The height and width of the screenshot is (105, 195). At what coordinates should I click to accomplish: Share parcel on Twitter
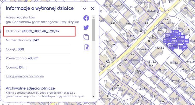[x=86, y=27]
